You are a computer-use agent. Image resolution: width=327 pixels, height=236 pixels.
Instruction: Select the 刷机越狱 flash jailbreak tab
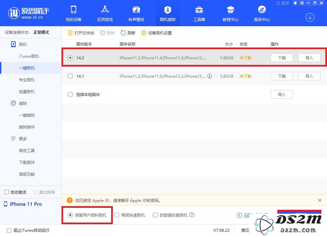point(168,14)
